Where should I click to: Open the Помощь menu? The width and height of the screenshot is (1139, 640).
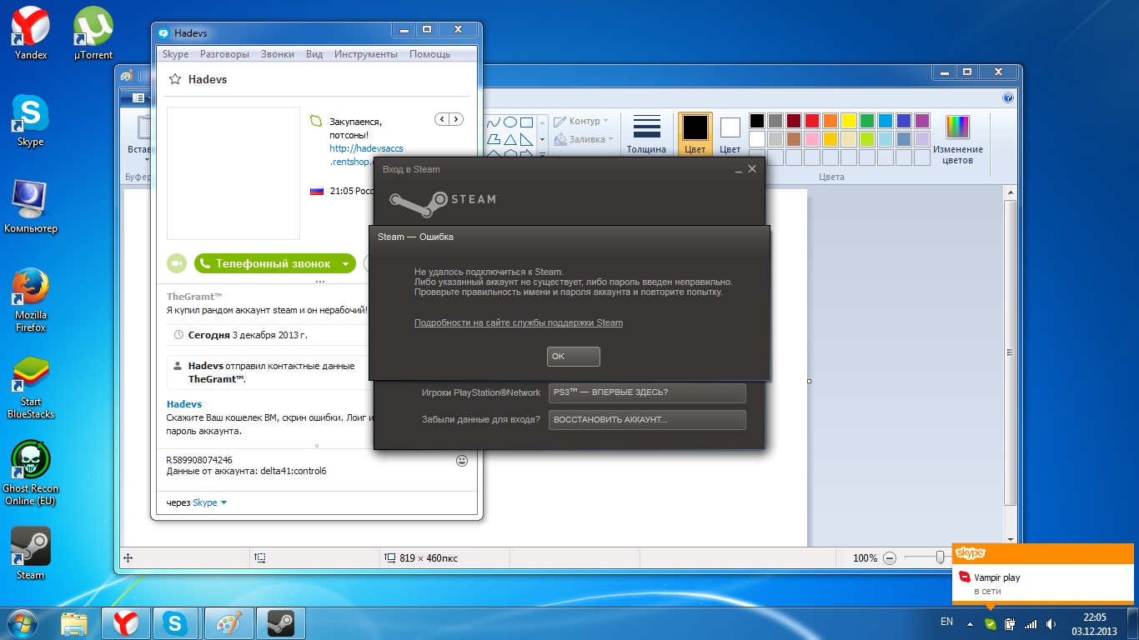click(429, 54)
